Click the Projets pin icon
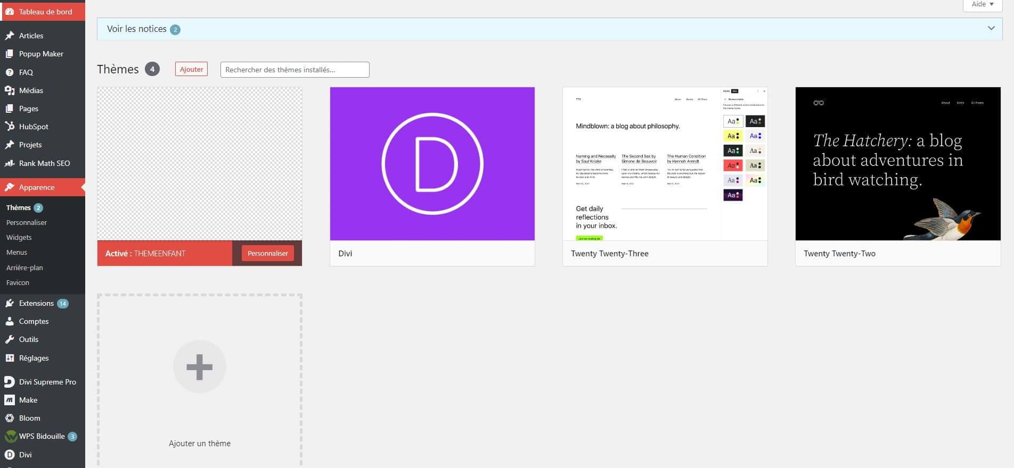The image size is (1014, 468). click(10, 145)
